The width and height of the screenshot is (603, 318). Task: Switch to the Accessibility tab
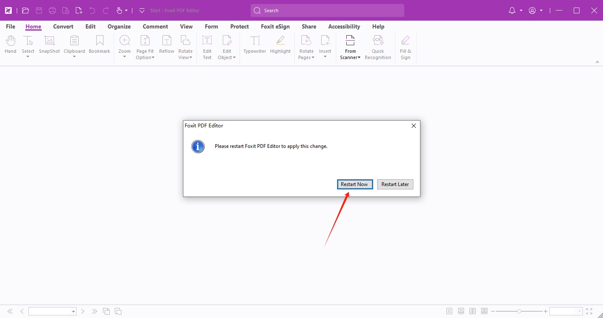tap(344, 26)
